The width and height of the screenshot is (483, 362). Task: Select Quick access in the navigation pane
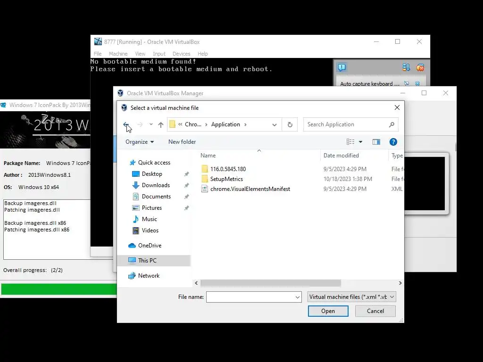(154, 163)
